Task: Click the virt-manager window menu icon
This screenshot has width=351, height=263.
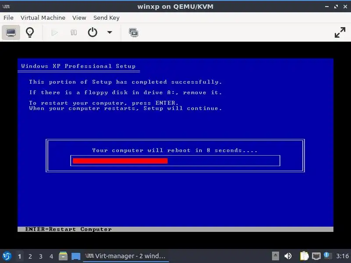Action: coord(6,7)
